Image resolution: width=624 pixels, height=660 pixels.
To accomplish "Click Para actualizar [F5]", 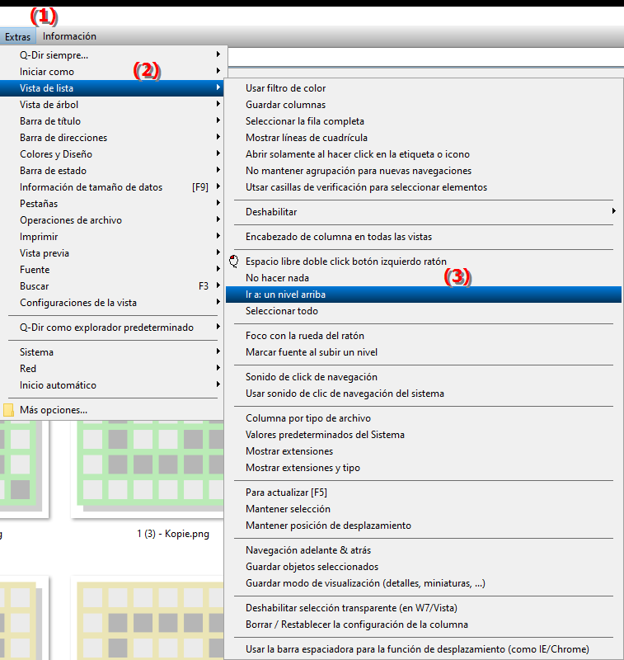I will (424, 493).
